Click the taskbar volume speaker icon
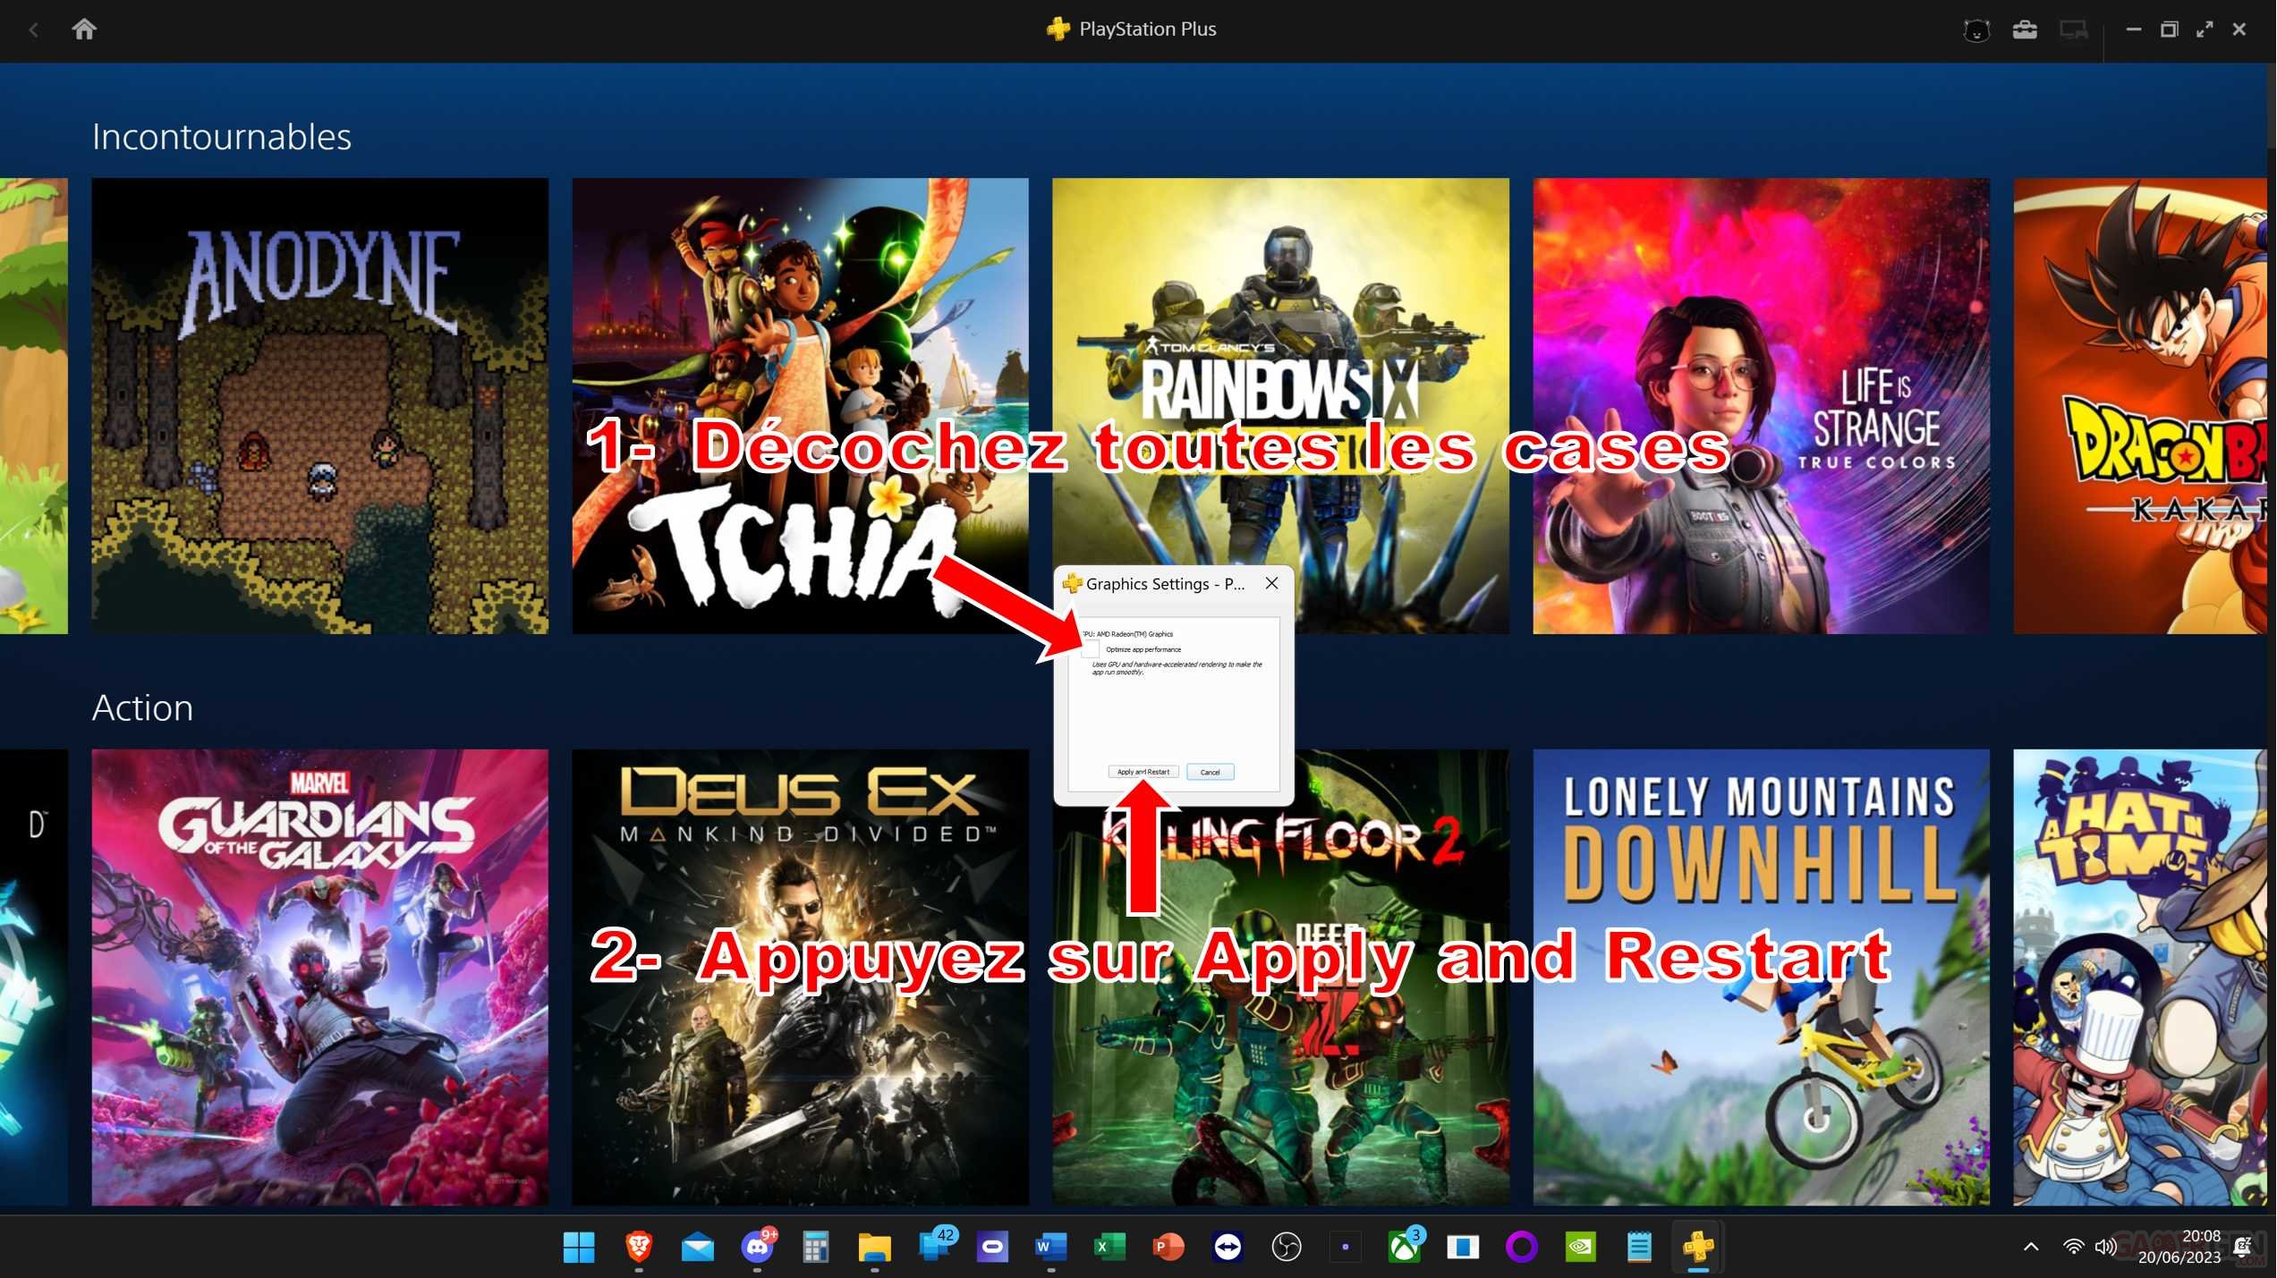This screenshot has height=1278, width=2277. coord(2104,1246)
